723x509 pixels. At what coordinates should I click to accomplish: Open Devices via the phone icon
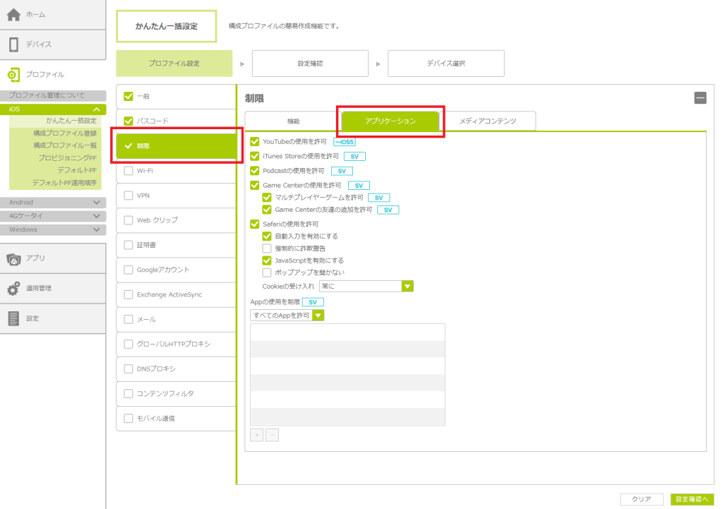(13, 44)
